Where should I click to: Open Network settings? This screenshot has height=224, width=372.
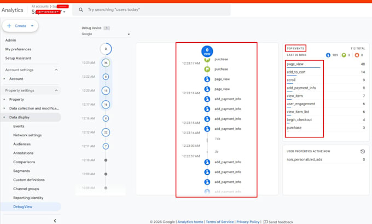[x=27, y=135]
